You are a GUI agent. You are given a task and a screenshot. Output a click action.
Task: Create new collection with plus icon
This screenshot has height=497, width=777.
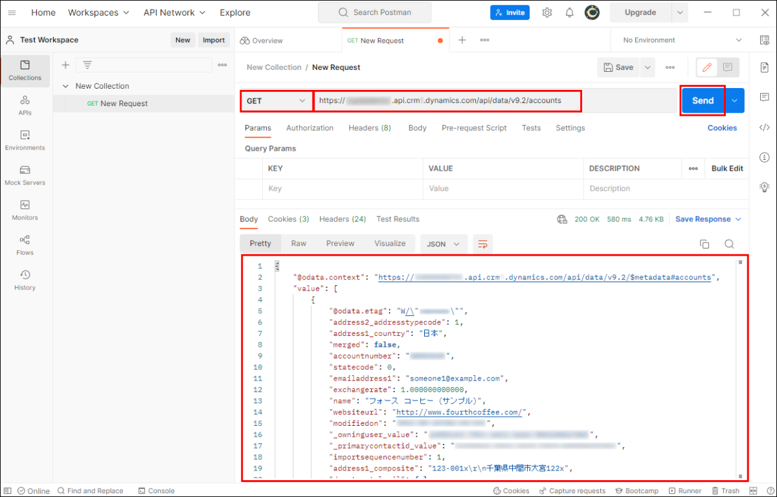65,65
